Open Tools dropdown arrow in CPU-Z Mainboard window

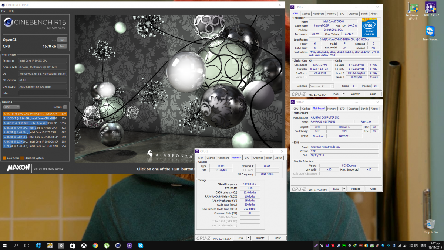344,189
